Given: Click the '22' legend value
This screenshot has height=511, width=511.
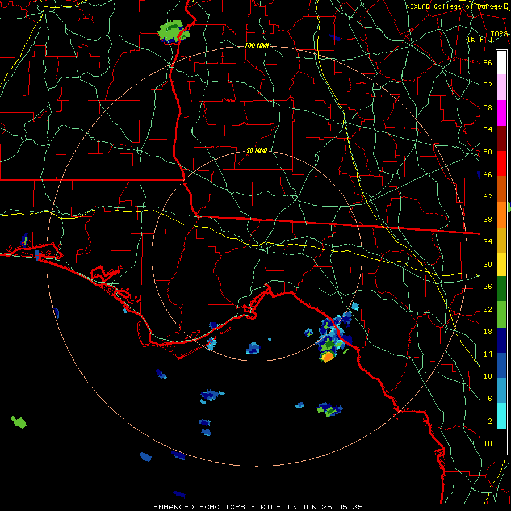Looking at the screenshot, I should tap(488, 309).
